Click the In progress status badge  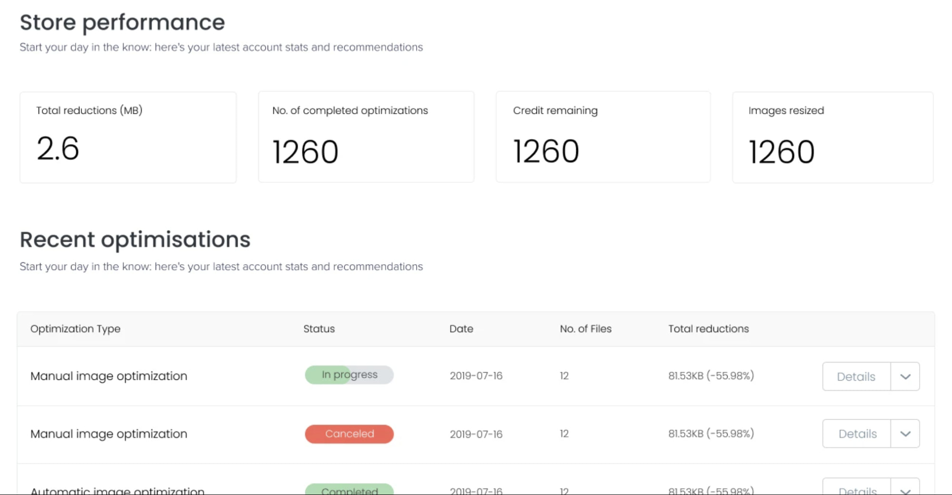click(349, 375)
